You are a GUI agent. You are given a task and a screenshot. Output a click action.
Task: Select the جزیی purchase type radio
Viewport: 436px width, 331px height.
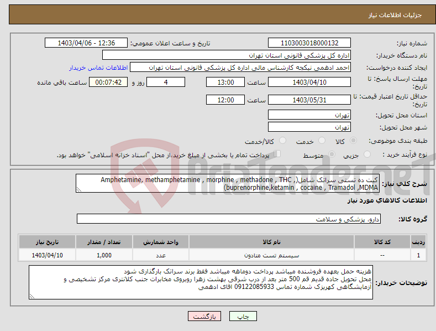coord(367,154)
